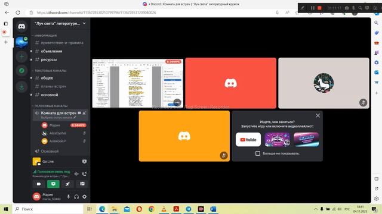This screenshot has width=382, height=214.
Task: Add a new server via plus icon
Action: coord(21,57)
